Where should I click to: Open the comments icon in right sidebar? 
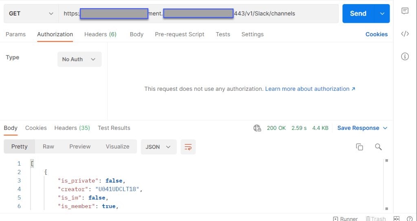click(405, 11)
